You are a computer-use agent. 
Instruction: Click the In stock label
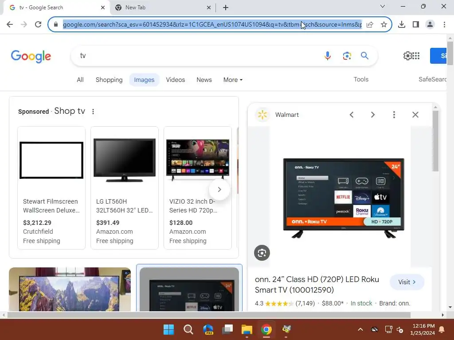point(361,303)
